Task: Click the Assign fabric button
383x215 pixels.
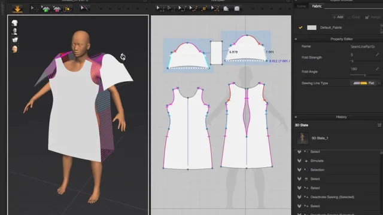Action: [373, 17]
